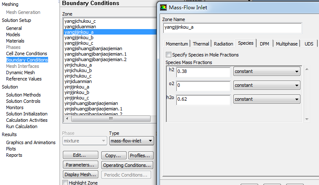The height and width of the screenshot is (185, 319).
Task: Click the zone list horizontal scrollbar thumb
Action: pos(111,118)
